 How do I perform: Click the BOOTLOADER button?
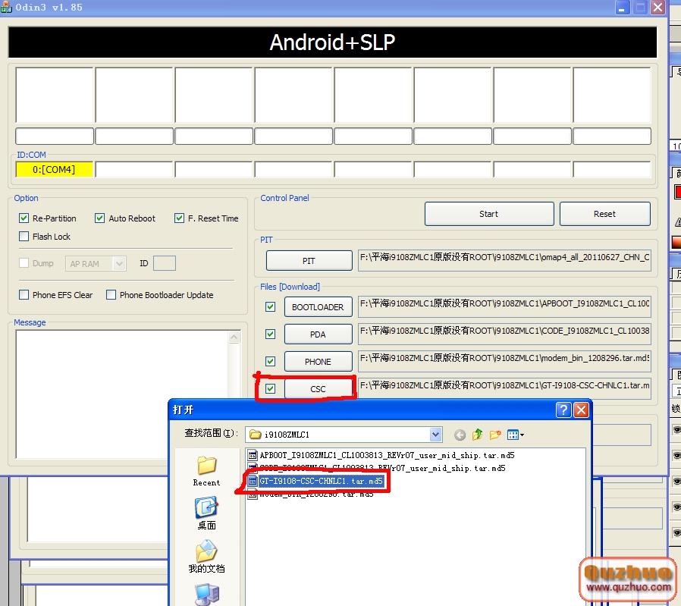pyautogui.click(x=318, y=307)
